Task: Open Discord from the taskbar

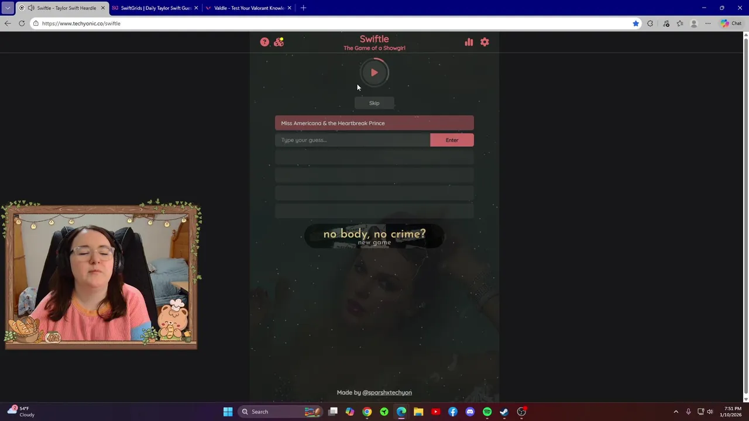Action: 470,412
